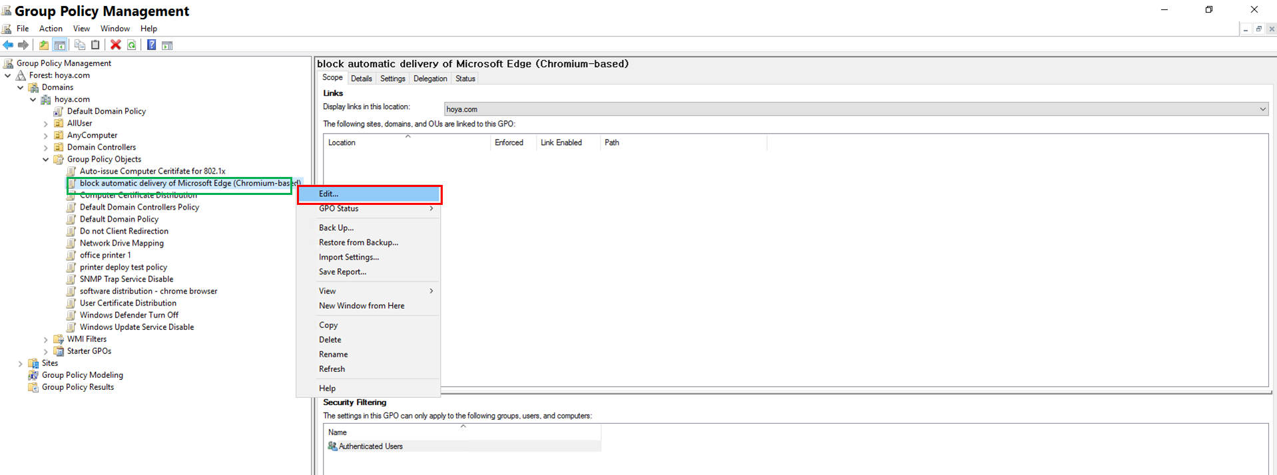Open the Action menu in menu bar
Screen dimensions: 1277x475
click(x=51, y=29)
